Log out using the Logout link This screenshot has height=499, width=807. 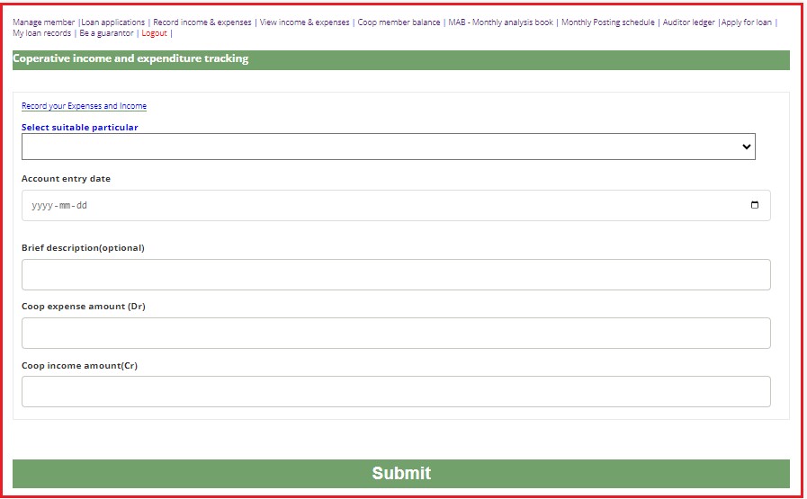click(x=154, y=33)
